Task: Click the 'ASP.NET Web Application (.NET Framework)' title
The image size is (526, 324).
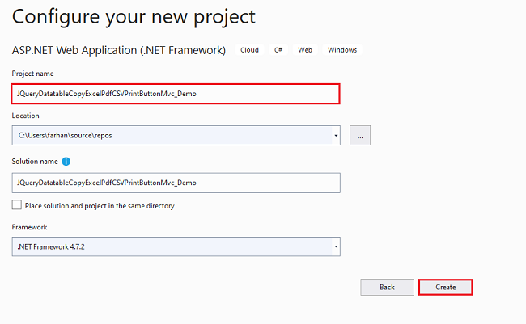Action: (119, 50)
